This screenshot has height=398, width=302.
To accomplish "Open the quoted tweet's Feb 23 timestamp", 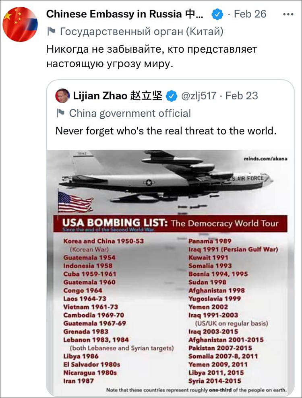I will point(242,96).
